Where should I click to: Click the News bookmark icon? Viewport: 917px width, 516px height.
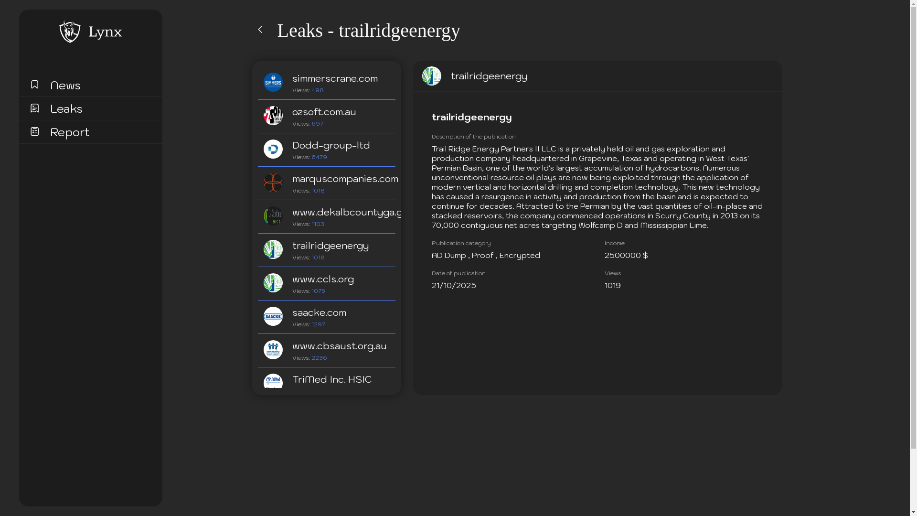pyautogui.click(x=34, y=85)
